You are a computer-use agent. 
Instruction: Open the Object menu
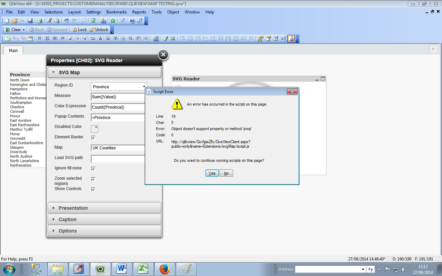pos(173,12)
